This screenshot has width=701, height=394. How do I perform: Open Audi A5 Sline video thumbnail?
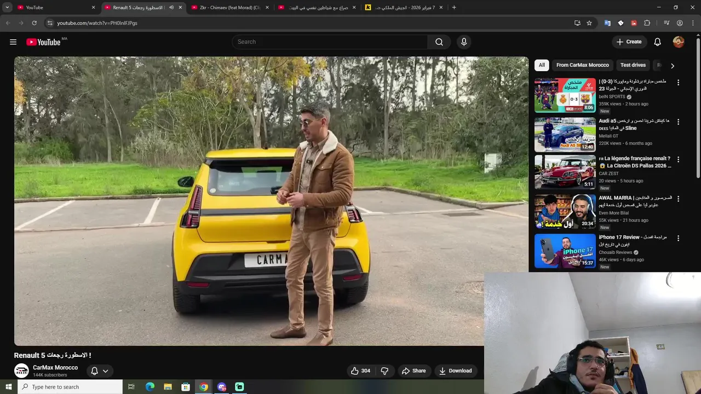click(565, 135)
